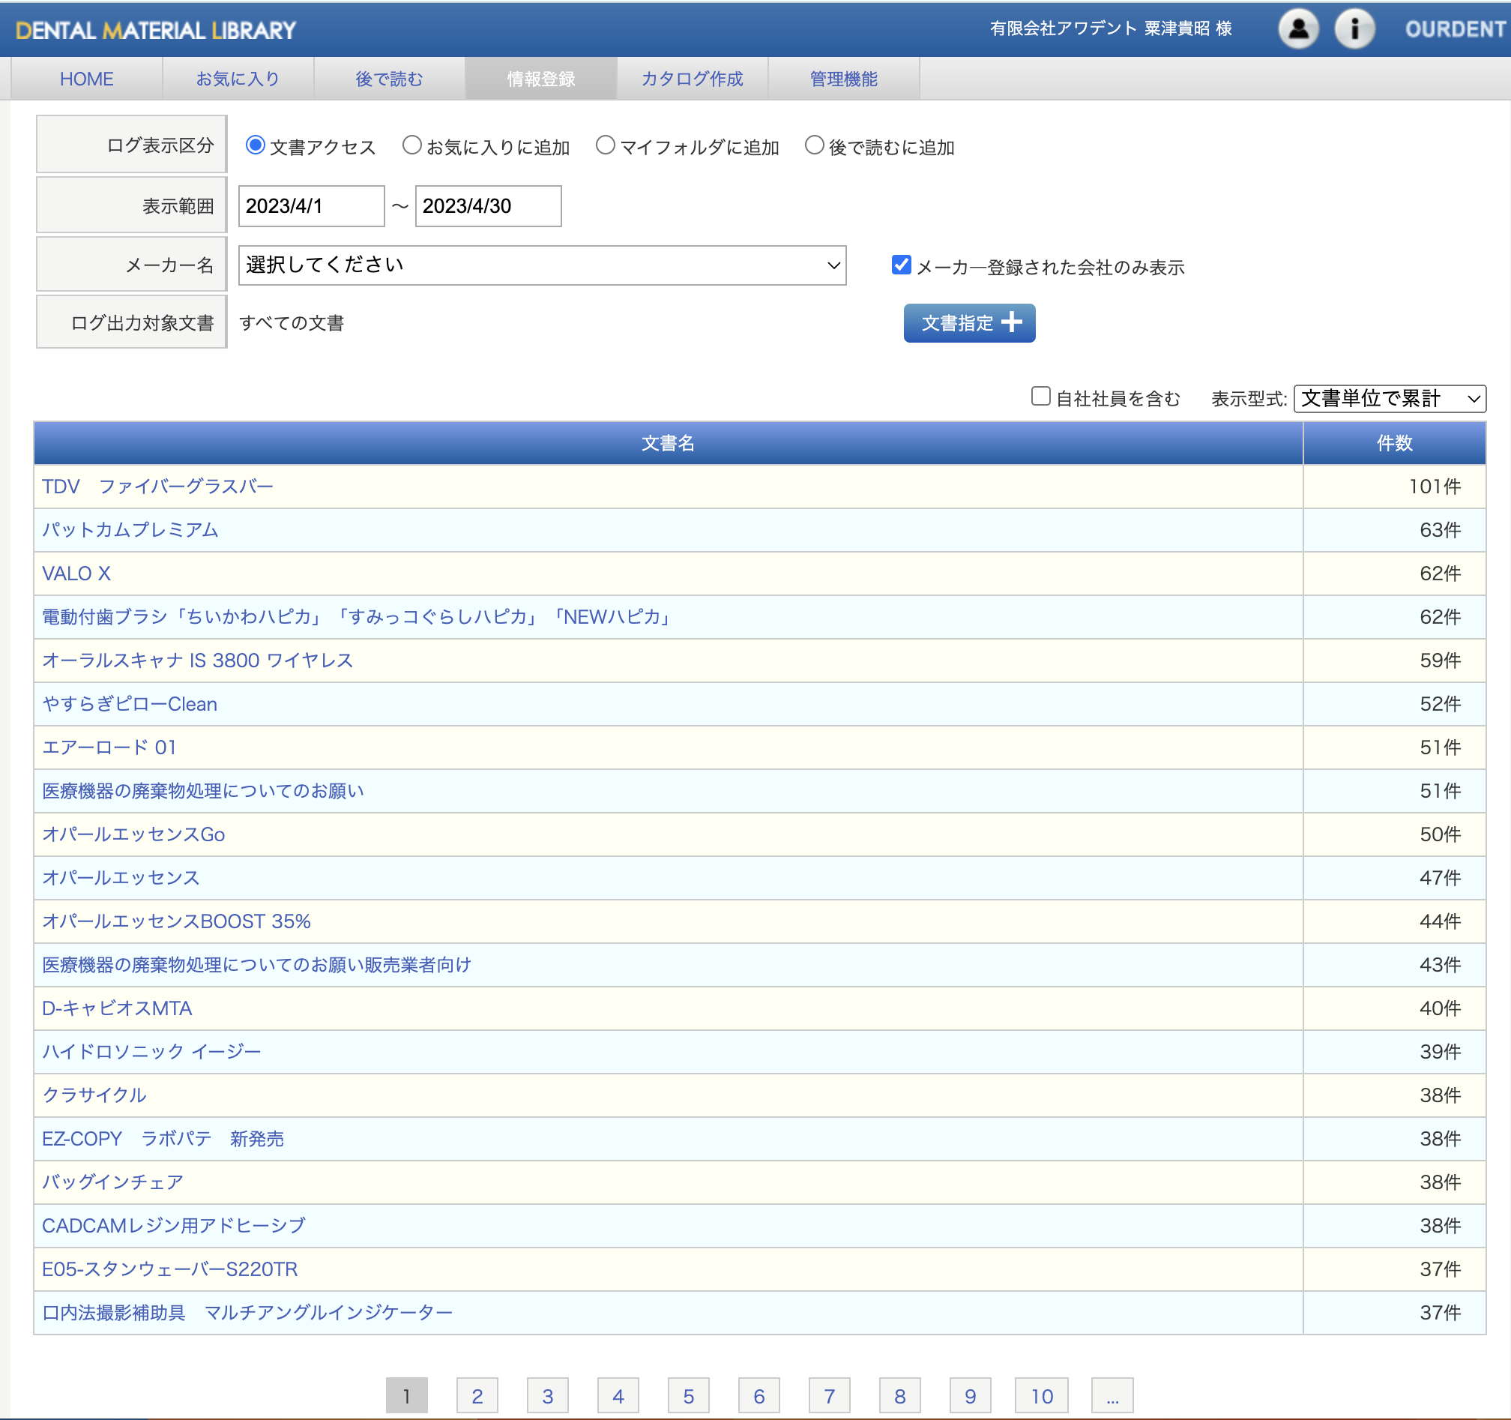Viewport: 1511px width, 1420px height.
Task: Click the more pages ellipsis button
Action: coord(1113,1396)
